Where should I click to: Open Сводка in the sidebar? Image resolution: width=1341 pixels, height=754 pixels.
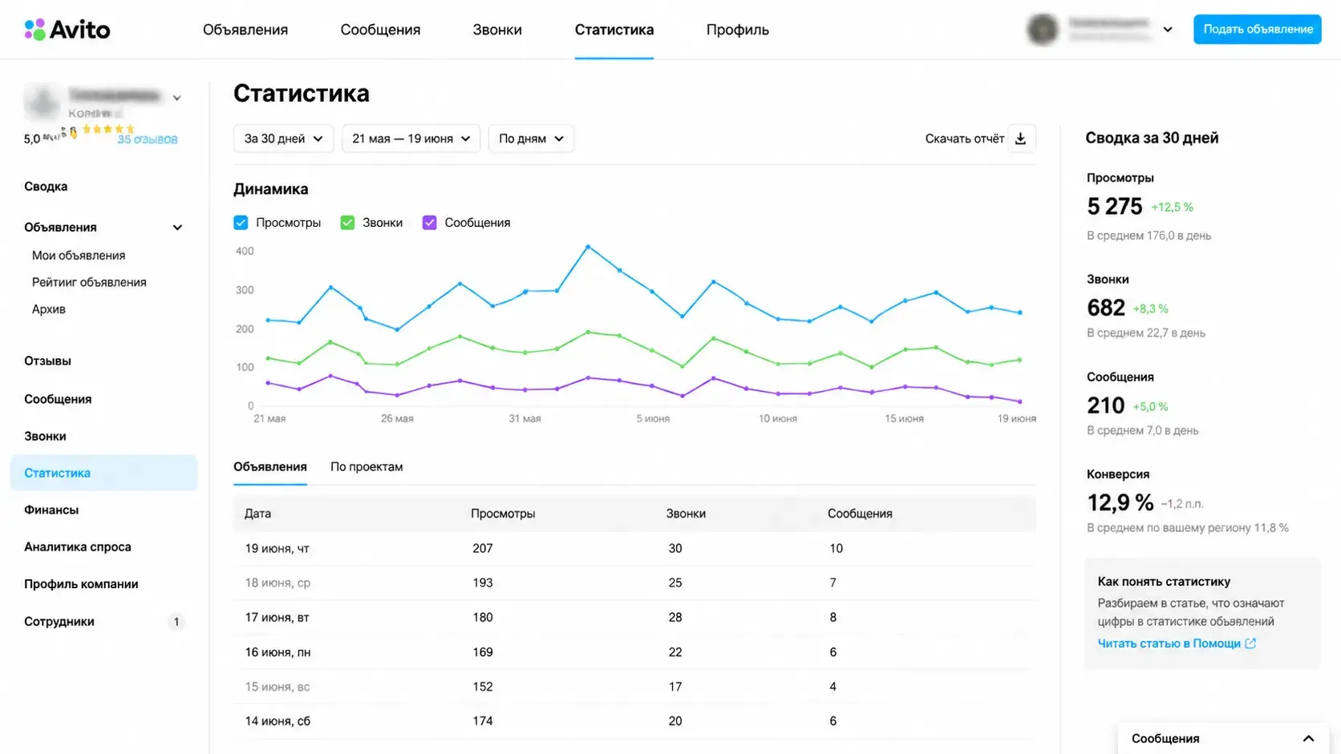coord(46,187)
